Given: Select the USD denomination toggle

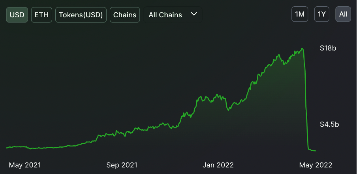Looking at the screenshot, I should coord(17,15).
